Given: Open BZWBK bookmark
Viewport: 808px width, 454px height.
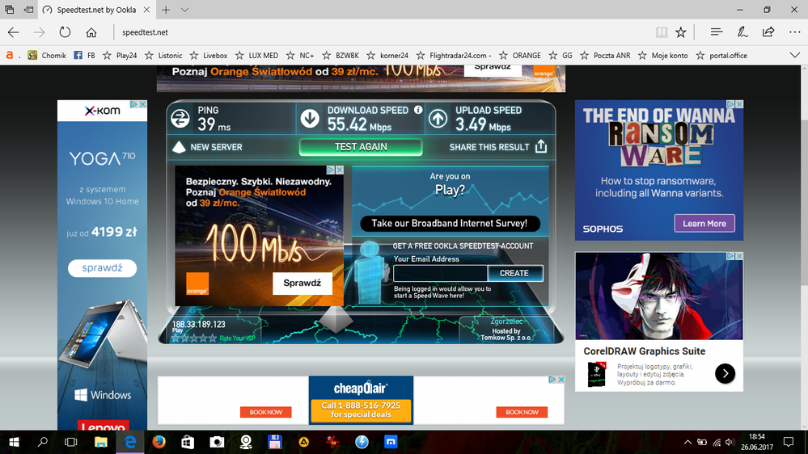Looking at the screenshot, I should (341, 55).
